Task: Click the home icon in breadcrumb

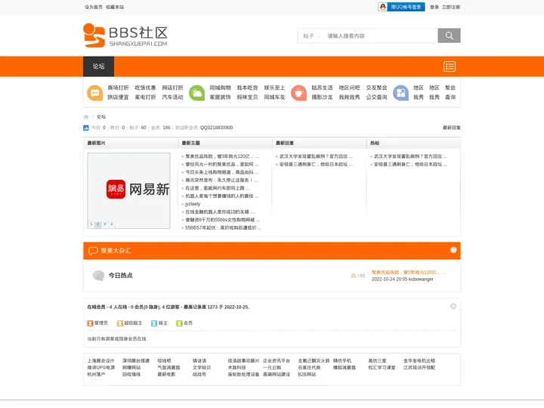Action: point(86,117)
